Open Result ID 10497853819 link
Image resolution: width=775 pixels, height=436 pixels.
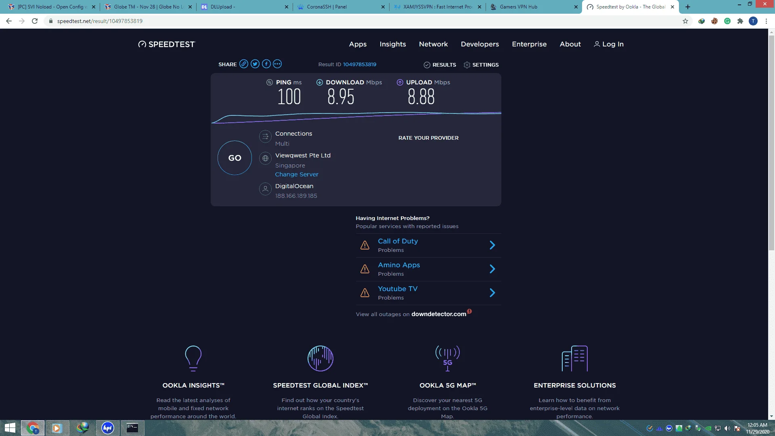click(360, 64)
